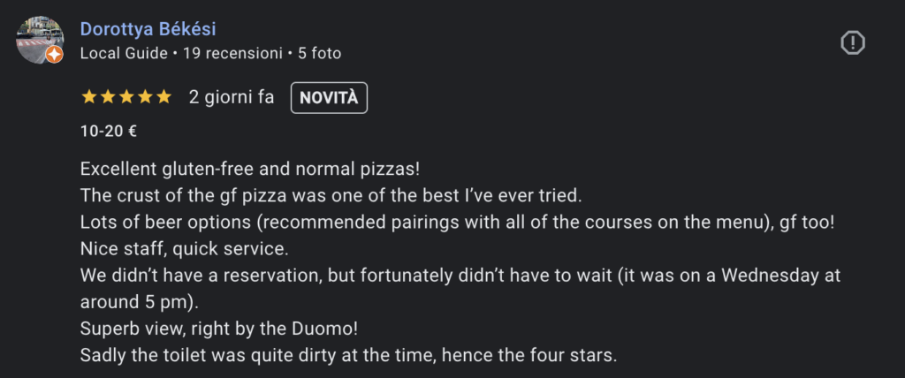Click the second yellow rating star

coord(107,97)
